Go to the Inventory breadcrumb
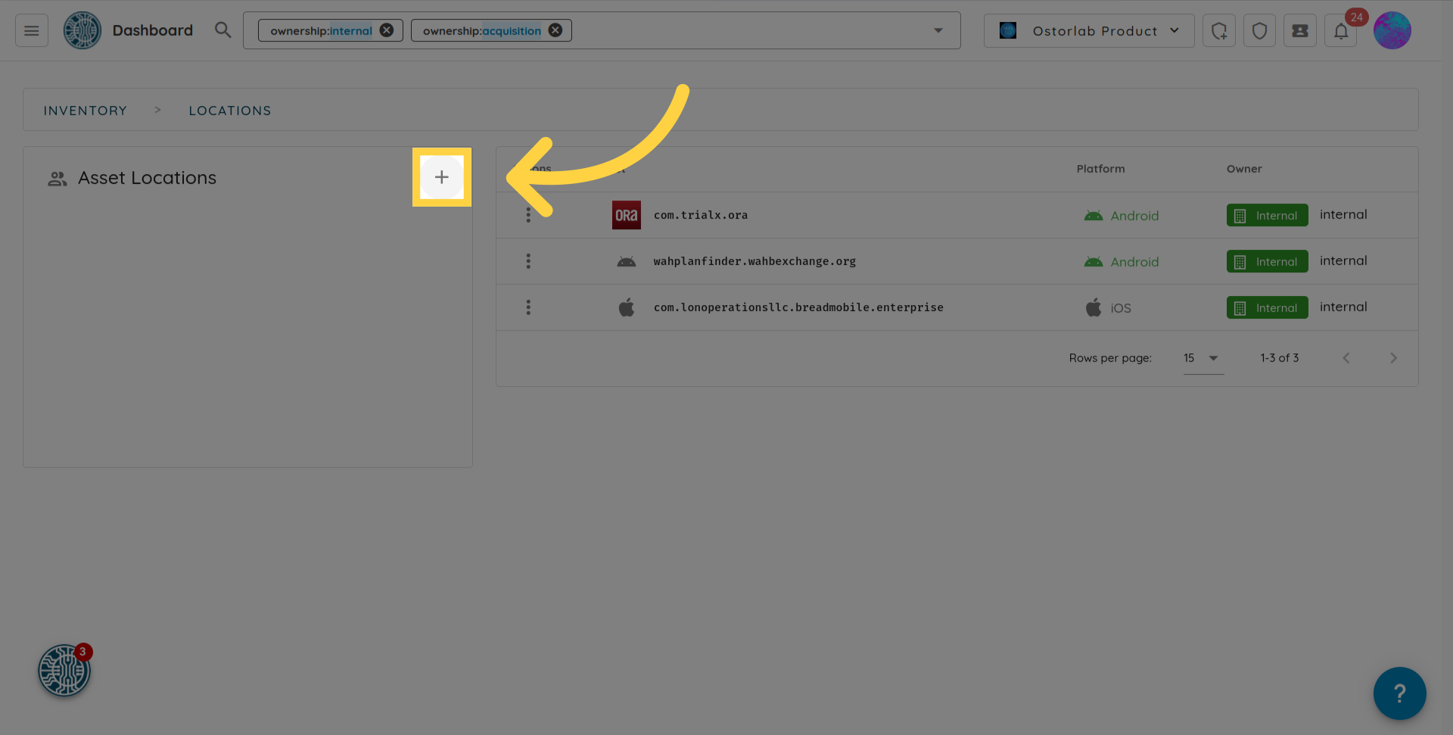This screenshot has height=735, width=1453. coord(85,111)
